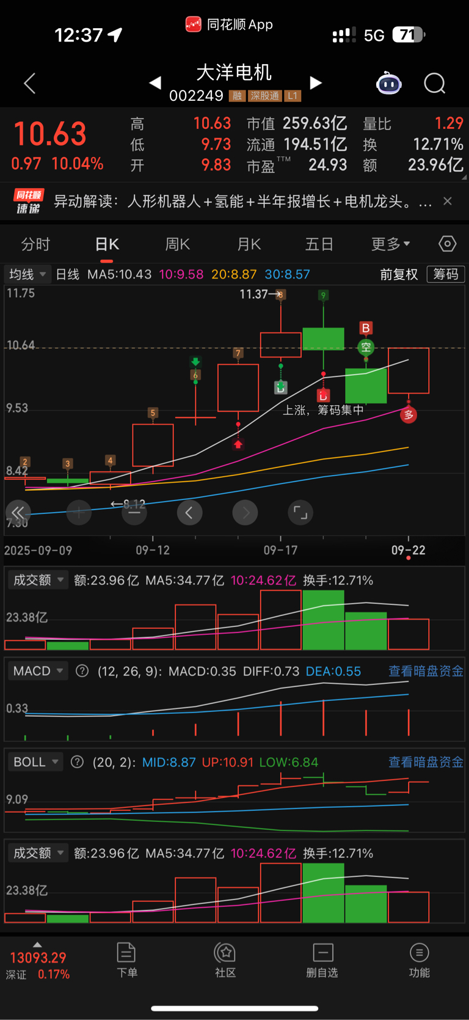Move the chart cursor left one candle
Viewport: 469px width, 1020px height.
[x=189, y=512]
